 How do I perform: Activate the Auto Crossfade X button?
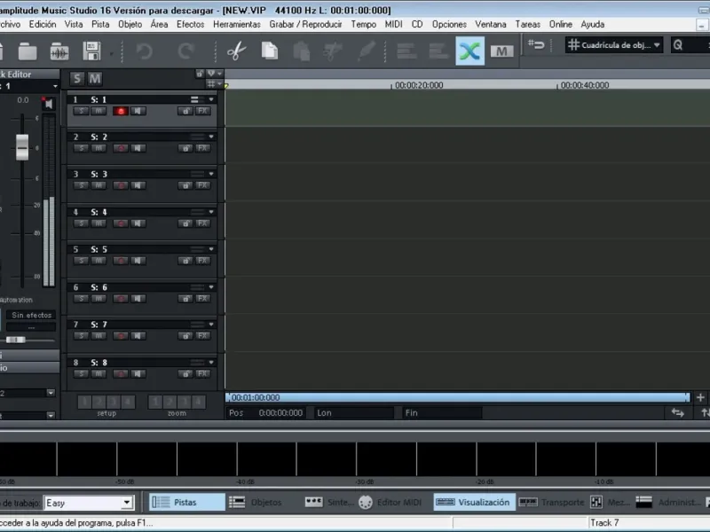[x=469, y=51]
